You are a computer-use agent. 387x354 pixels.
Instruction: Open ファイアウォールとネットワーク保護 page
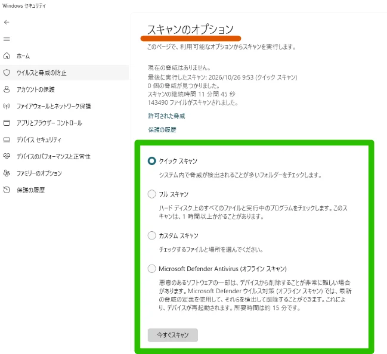coord(64,106)
